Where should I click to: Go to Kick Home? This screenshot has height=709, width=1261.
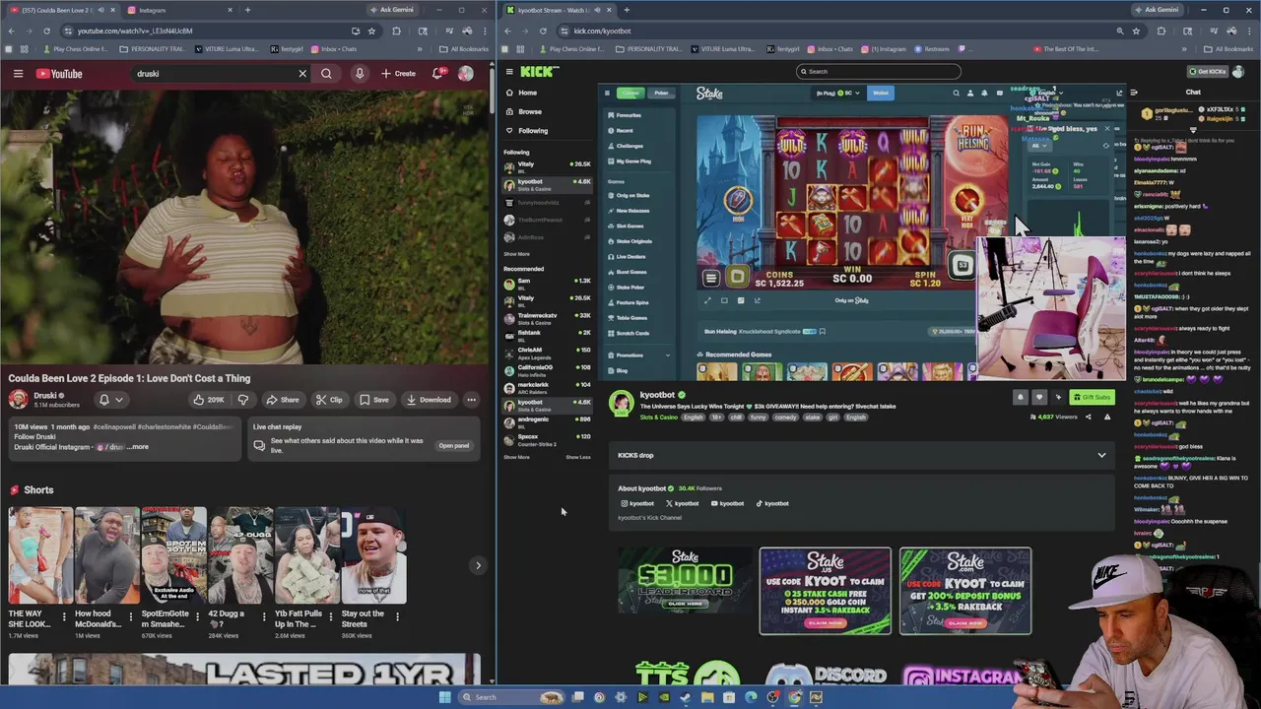(527, 93)
